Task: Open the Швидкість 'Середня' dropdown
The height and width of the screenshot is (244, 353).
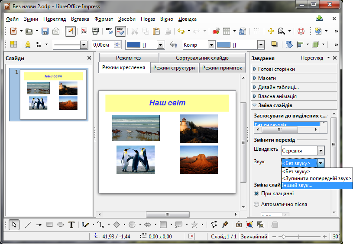Action: click(x=321, y=151)
